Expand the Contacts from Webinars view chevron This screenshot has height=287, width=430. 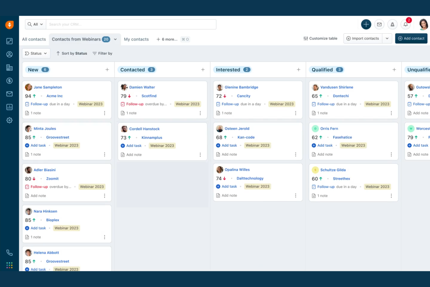tap(115, 39)
